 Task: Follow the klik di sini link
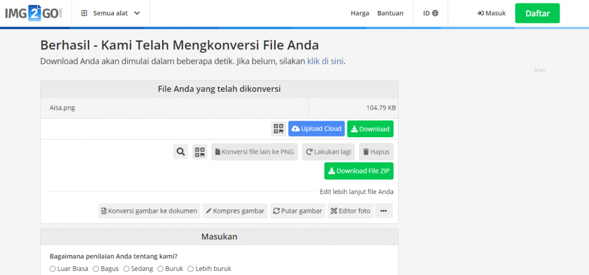325,61
